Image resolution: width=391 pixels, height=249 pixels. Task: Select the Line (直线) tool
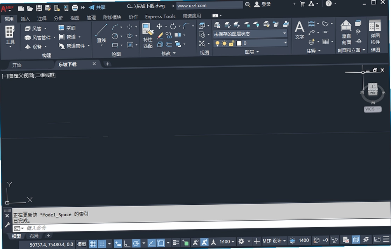coord(101,34)
